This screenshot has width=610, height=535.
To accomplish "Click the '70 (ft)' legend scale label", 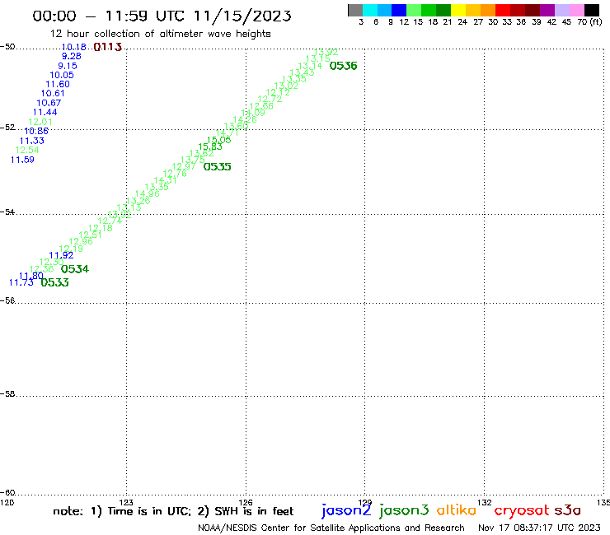I will pyautogui.click(x=589, y=22).
